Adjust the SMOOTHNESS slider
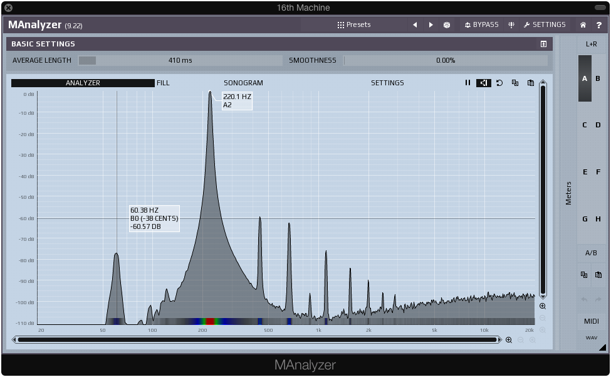Image resolution: width=611 pixels, height=377 pixels. click(x=446, y=60)
